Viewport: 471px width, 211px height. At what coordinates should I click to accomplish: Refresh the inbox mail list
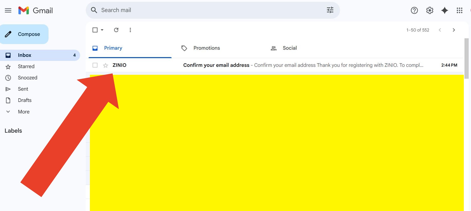(116, 30)
